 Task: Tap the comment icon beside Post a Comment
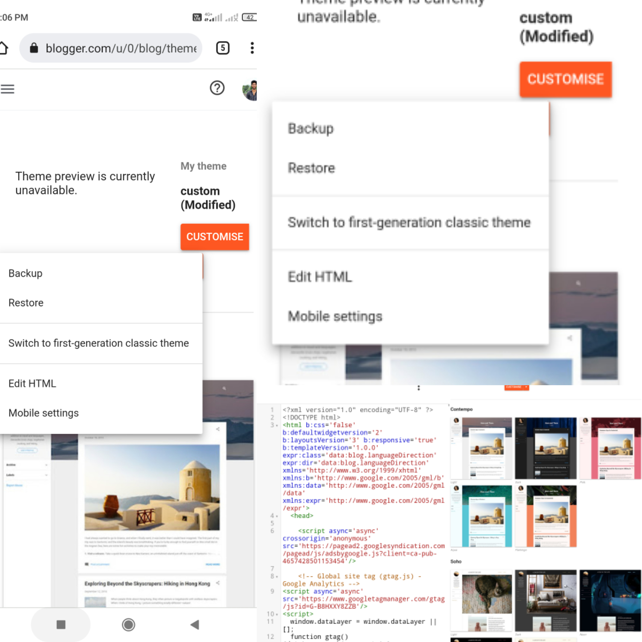(x=87, y=564)
